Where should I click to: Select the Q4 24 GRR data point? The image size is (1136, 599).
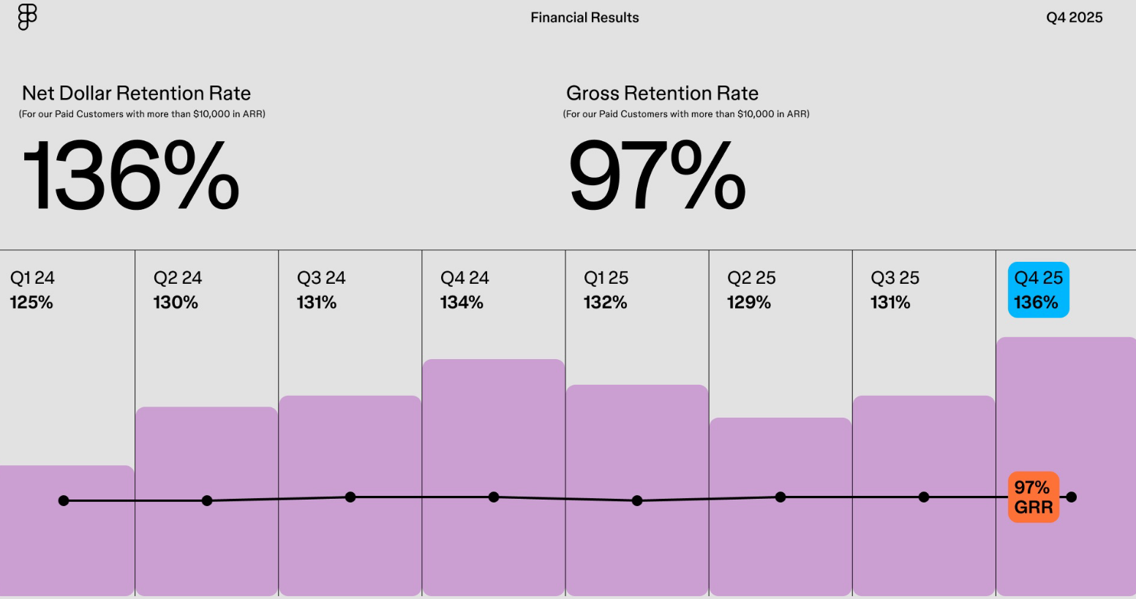(494, 497)
